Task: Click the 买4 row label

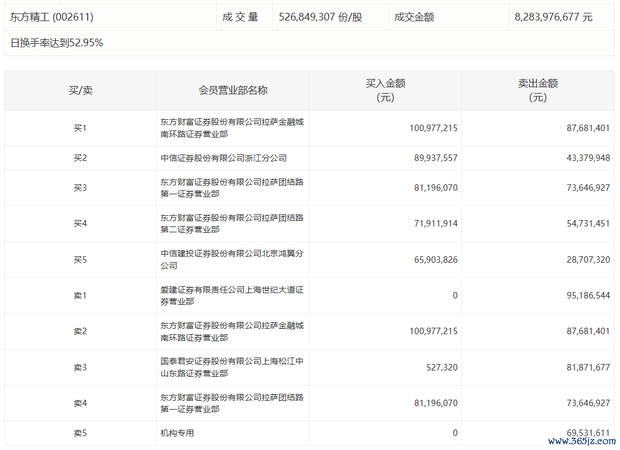Action: pyautogui.click(x=80, y=224)
